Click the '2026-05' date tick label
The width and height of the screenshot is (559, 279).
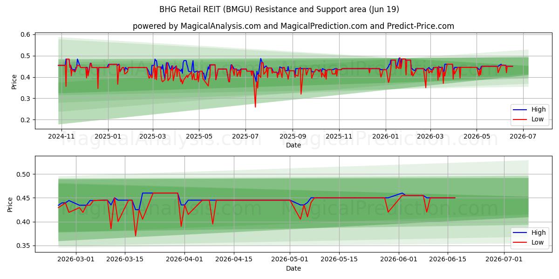[x=477, y=136]
